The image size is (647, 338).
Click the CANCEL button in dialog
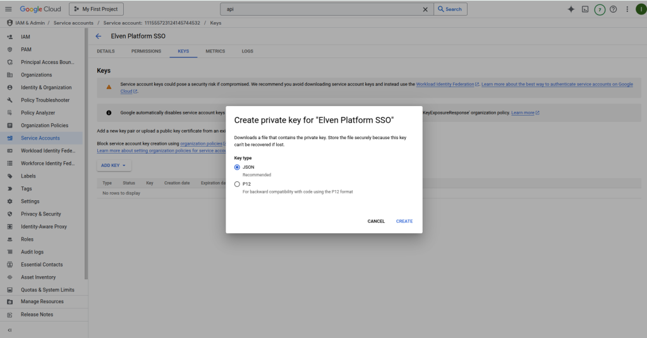click(376, 221)
